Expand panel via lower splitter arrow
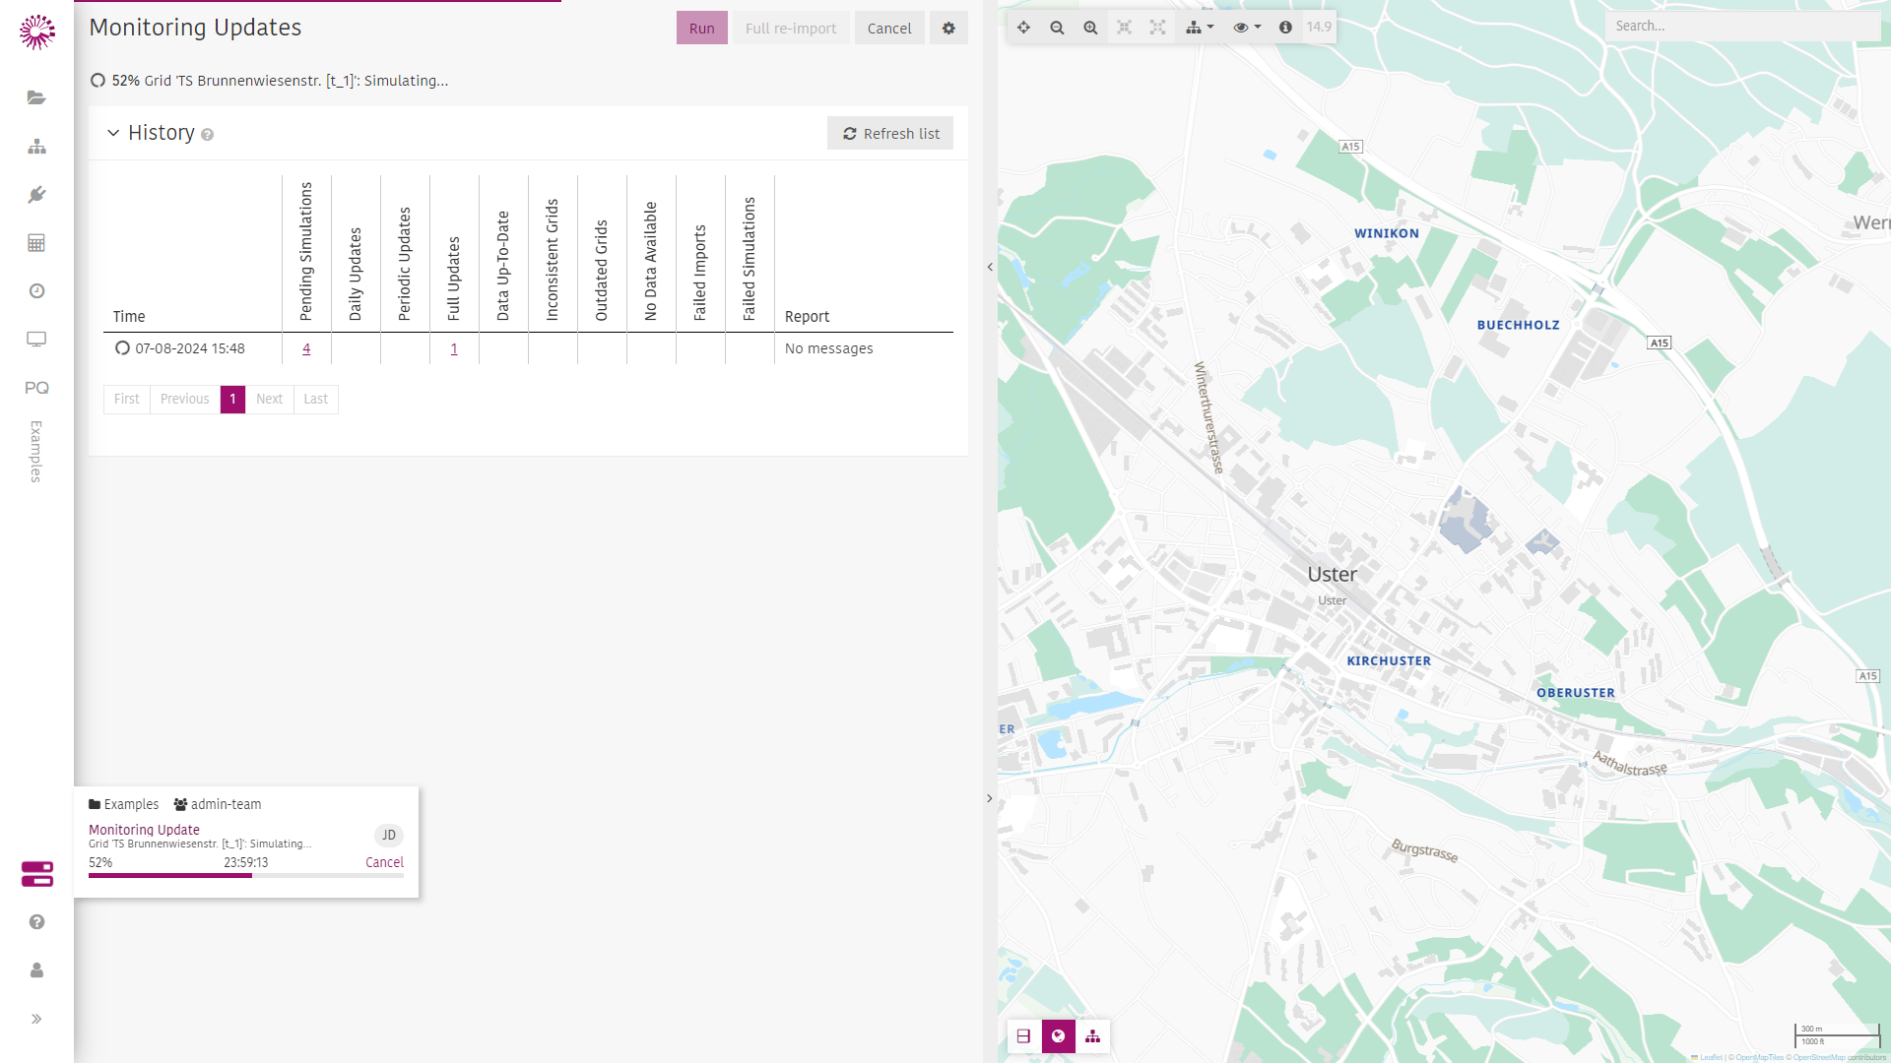This screenshot has height=1063, width=1891. click(x=990, y=798)
